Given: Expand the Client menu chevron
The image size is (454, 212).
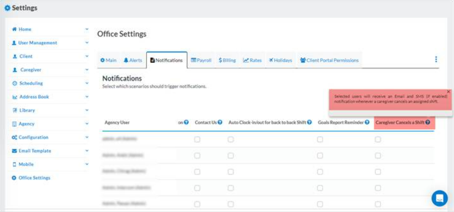Looking at the screenshot, I should coord(87,56).
